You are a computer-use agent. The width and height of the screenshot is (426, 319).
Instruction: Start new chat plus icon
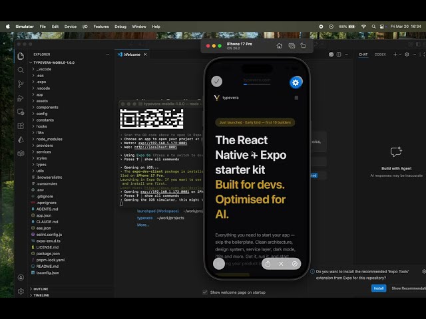tap(395, 54)
